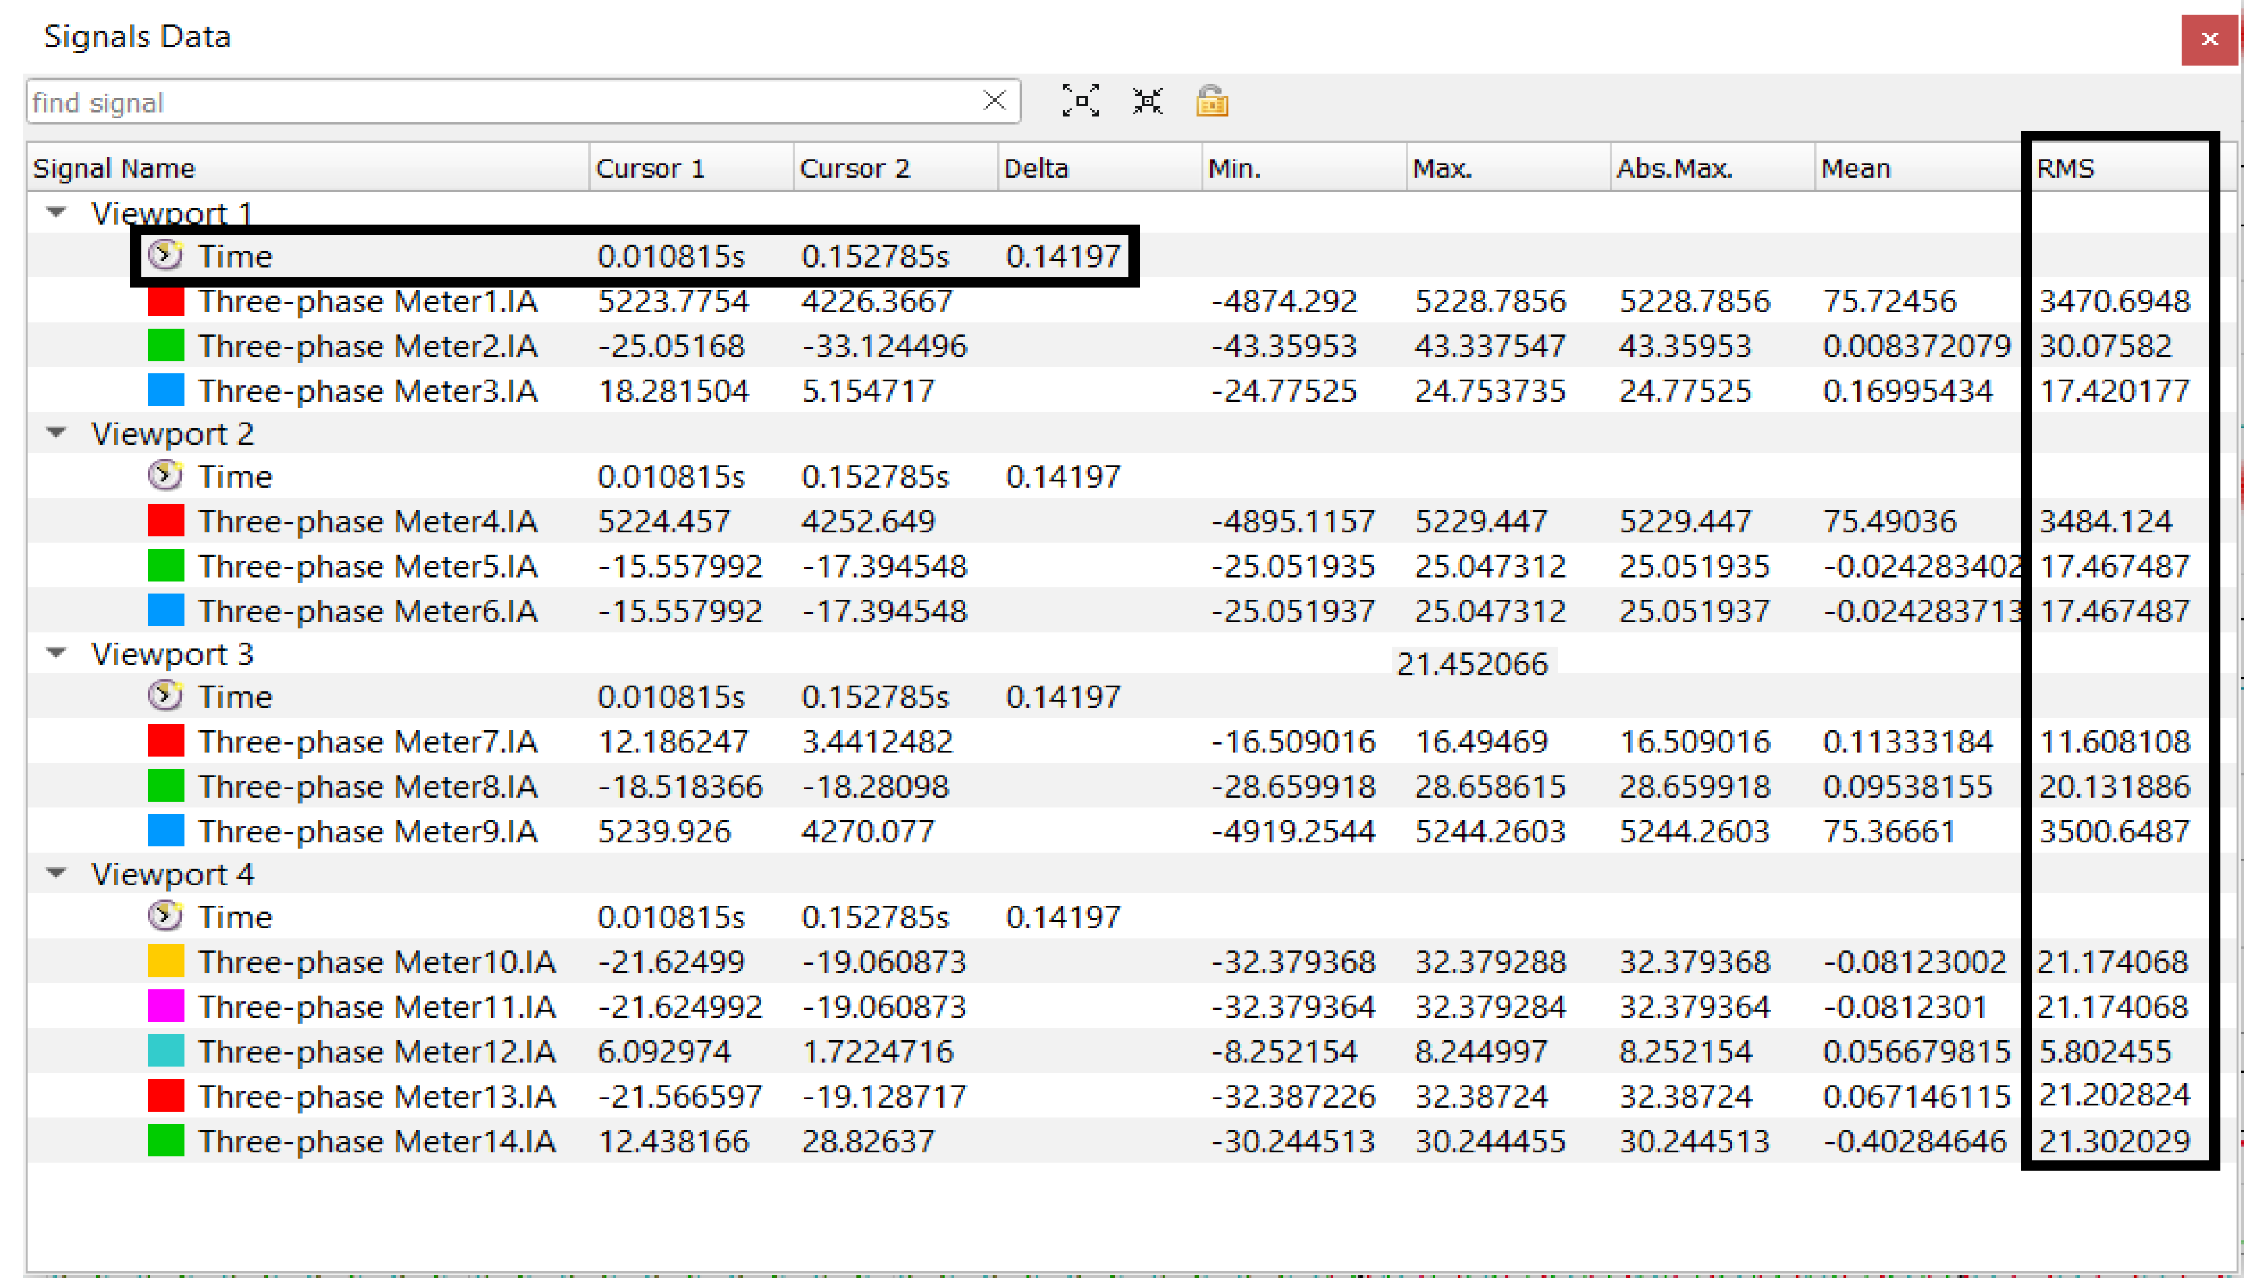Click the Viewport 2 Time clock icon

tap(164, 477)
